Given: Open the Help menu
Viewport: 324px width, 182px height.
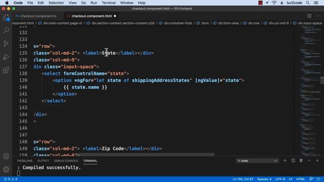Looking at the screenshot, I should 142,3.
